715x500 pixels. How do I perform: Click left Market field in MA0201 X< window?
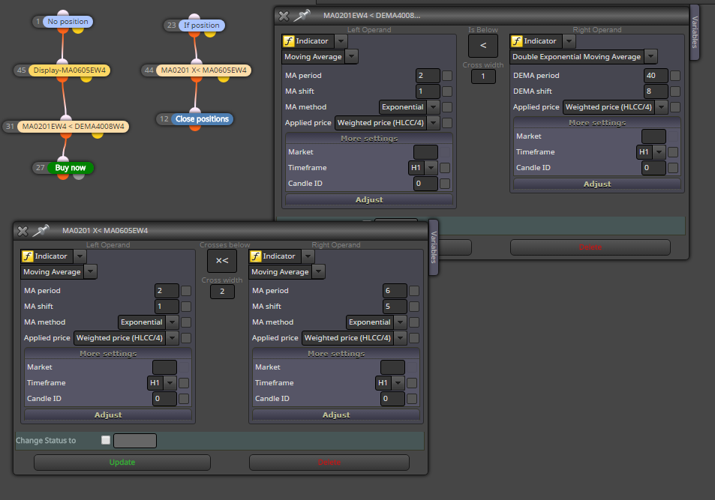pyautogui.click(x=164, y=367)
